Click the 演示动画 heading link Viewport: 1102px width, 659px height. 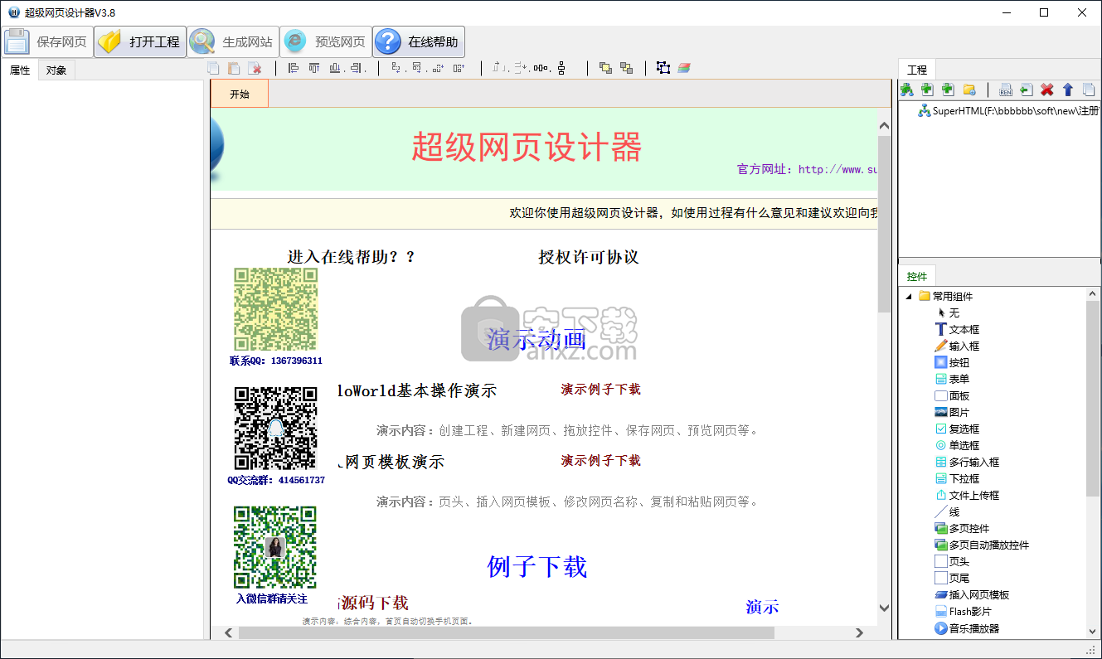[x=536, y=339]
